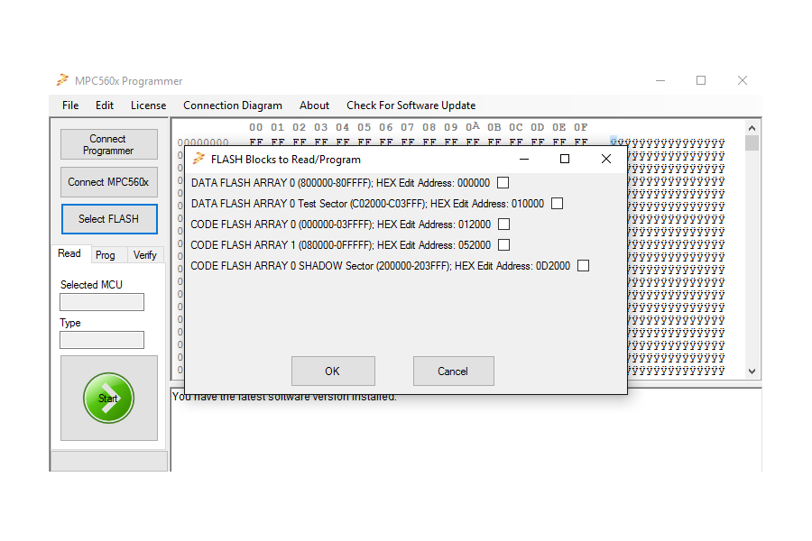Maximize the MPC560x Programmer window
The height and width of the screenshot is (541, 812).
click(x=701, y=80)
